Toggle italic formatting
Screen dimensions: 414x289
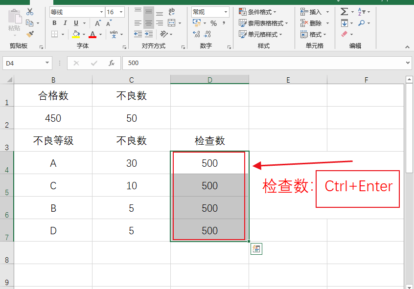[x=65, y=22]
